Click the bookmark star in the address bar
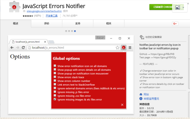Image resolution: width=190 pixels, height=119 pixels. pos(117,47)
